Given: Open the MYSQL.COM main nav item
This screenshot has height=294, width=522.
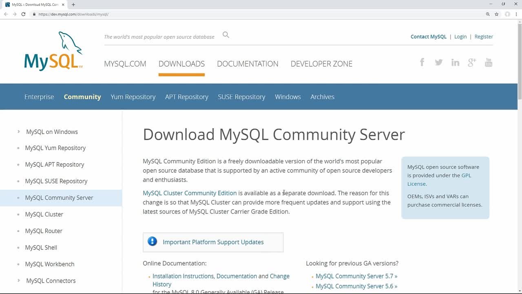Looking at the screenshot, I should [x=125, y=64].
